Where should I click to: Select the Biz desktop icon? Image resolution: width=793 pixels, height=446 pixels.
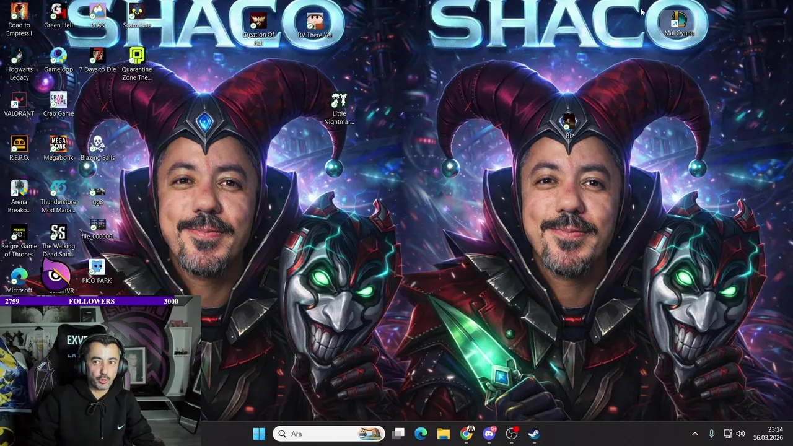[569, 126]
